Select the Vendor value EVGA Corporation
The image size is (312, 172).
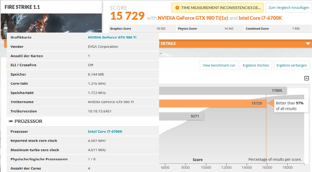click(103, 47)
